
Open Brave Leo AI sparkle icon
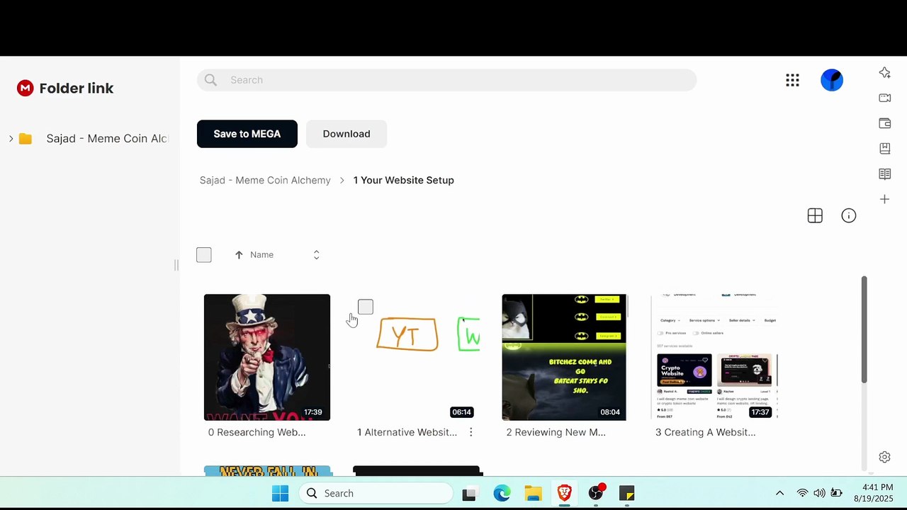884,72
